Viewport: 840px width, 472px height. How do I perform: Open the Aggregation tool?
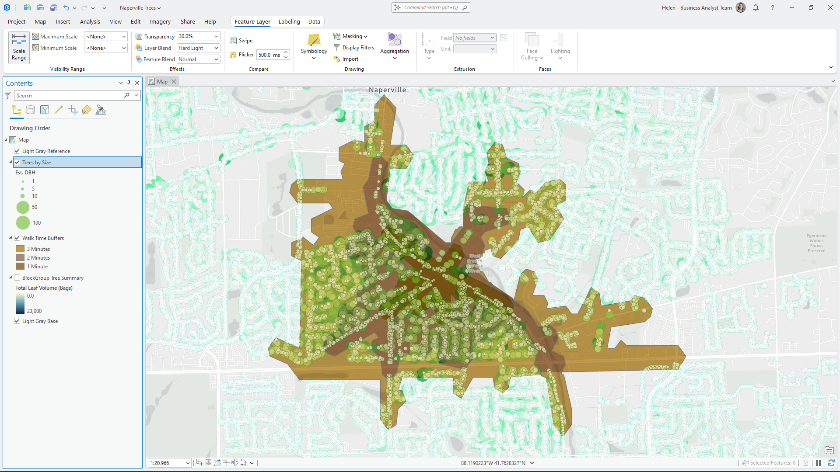click(x=394, y=46)
